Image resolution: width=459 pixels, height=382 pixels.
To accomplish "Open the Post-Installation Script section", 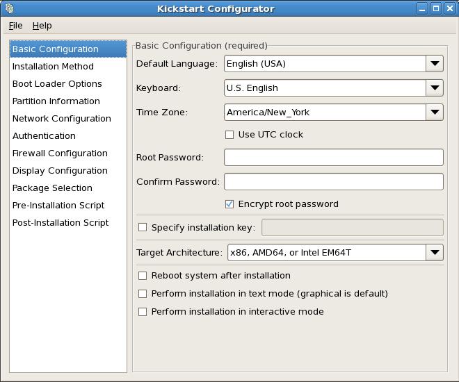I will pyautogui.click(x=61, y=223).
